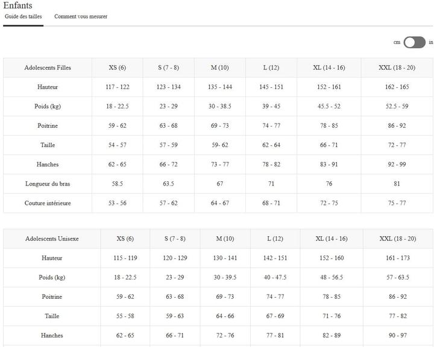Toggle the cm/in unit switch
The width and height of the screenshot is (434, 347).
(x=414, y=42)
